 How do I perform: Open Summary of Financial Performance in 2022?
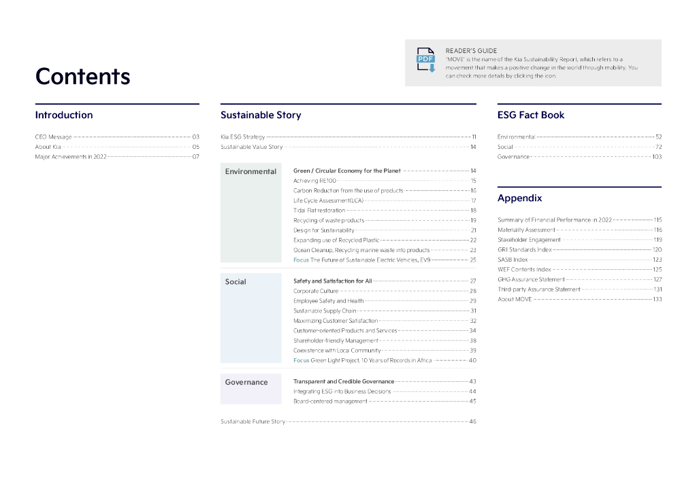(580, 220)
